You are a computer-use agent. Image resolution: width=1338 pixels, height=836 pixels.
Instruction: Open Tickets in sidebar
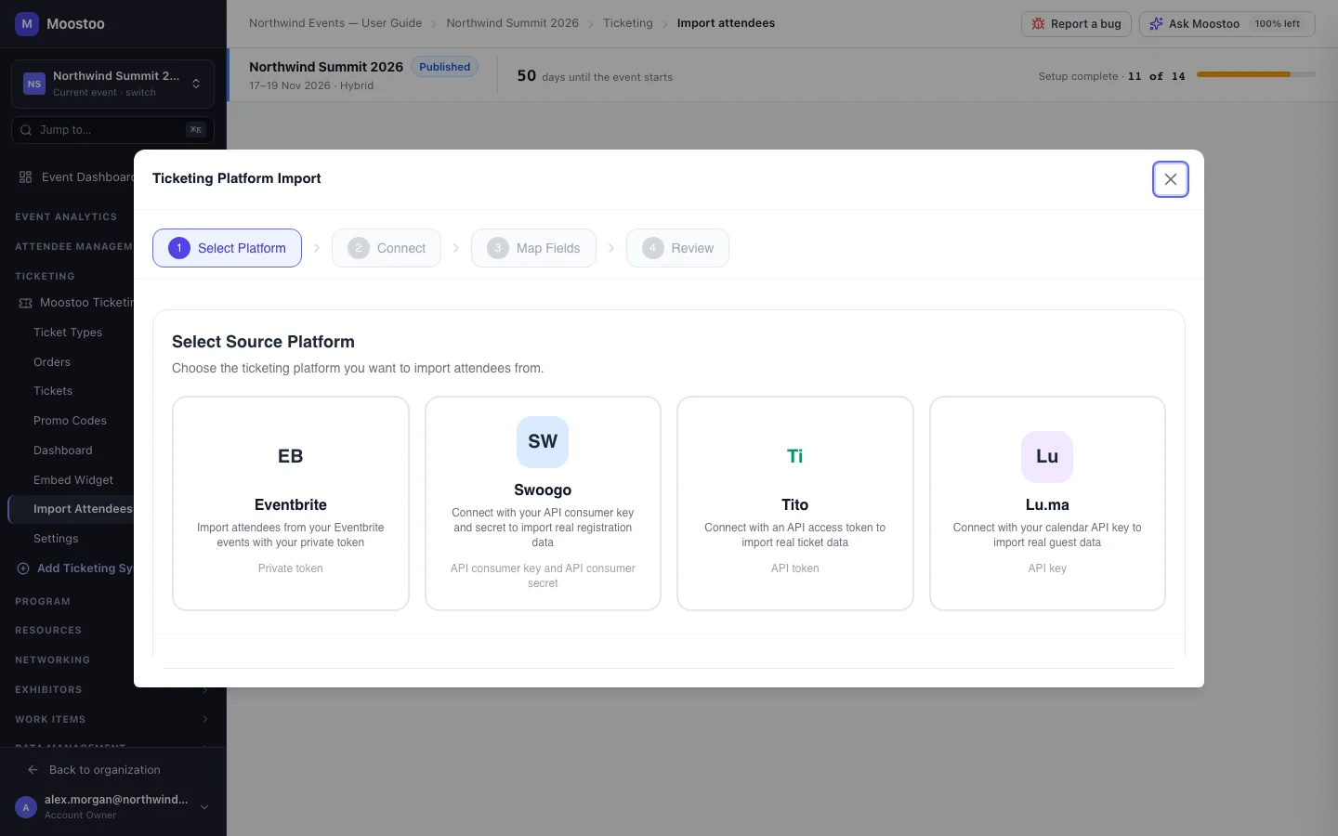53,391
